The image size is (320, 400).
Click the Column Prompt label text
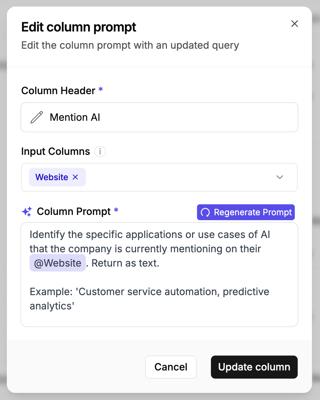(x=74, y=212)
